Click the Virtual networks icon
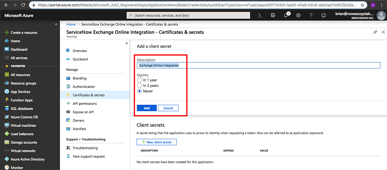Viewport: 387px width, 170px height. point(7,151)
